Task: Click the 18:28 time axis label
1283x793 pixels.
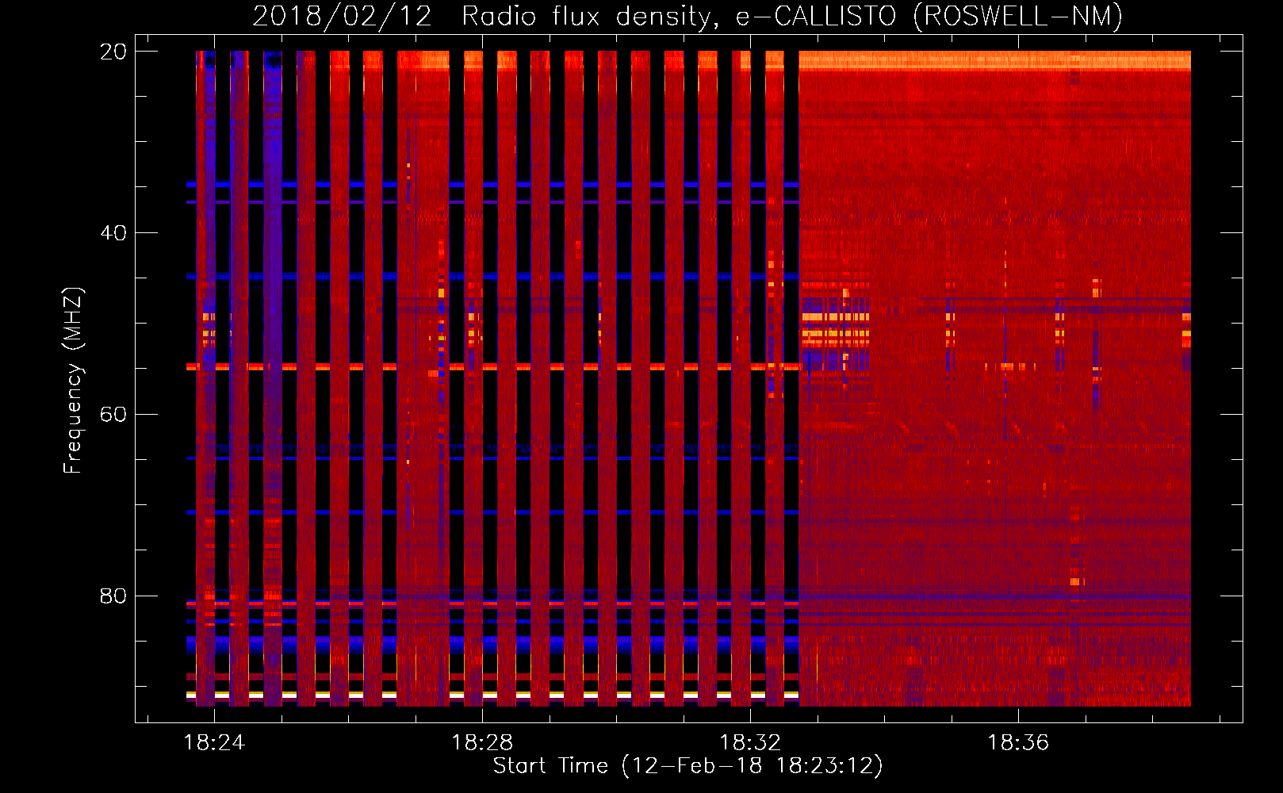Action: (482, 743)
